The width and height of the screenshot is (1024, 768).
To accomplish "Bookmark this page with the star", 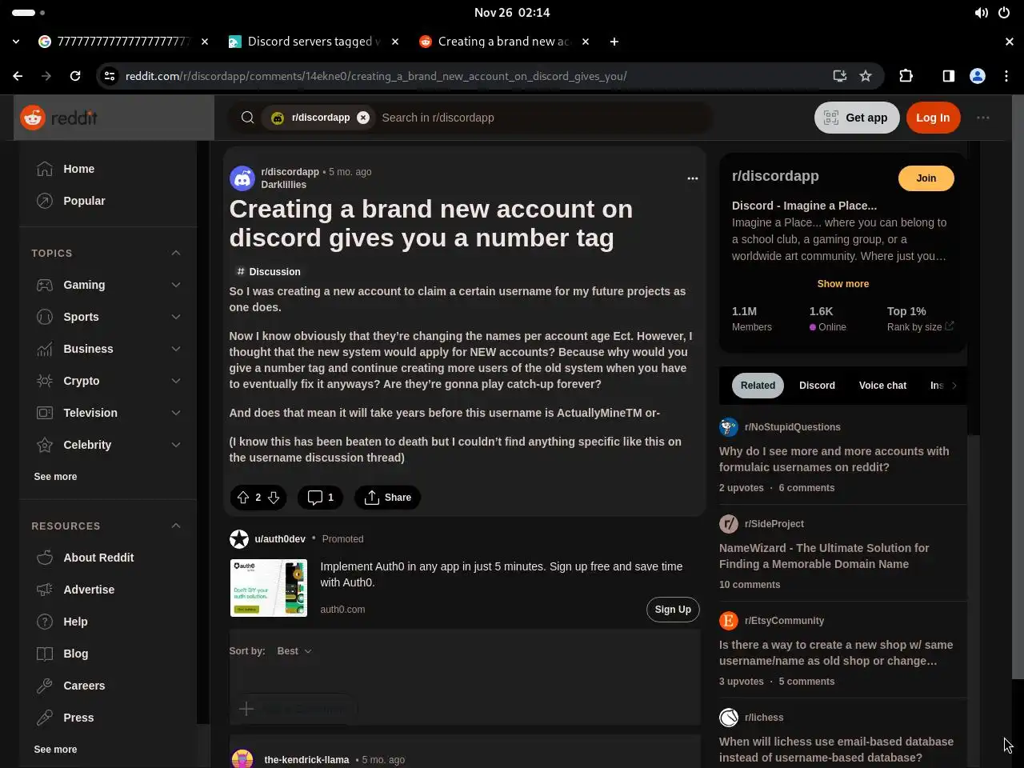I will click(866, 76).
